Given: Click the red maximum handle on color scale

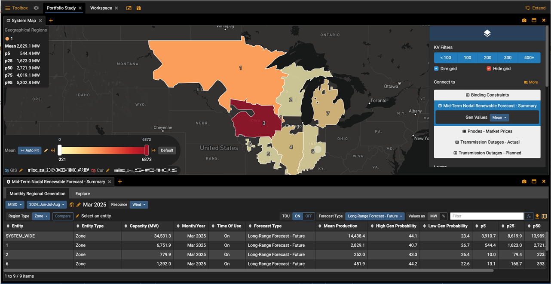Looking at the screenshot, I should pyautogui.click(x=147, y=150).
